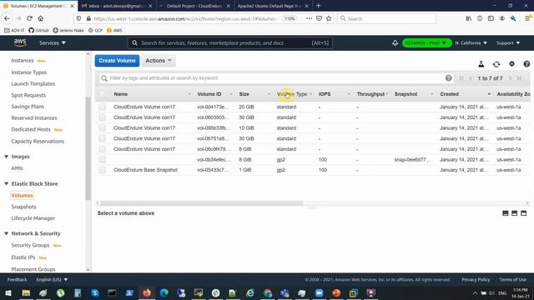Screen dimensions: 534x300
Task: Open the AWS bookmark in bookmarks bar
Action: click(x=114, y=30)
